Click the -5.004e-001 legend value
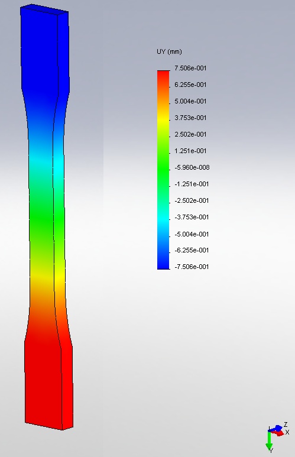 [192, 234]
